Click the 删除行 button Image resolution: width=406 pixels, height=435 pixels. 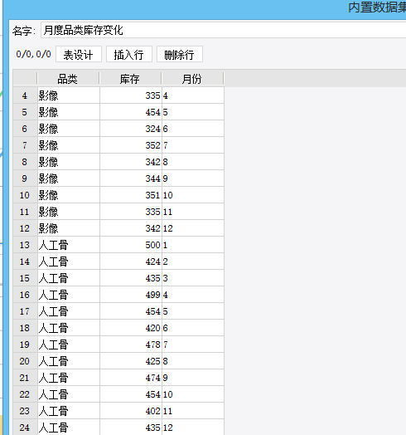tap(180, 54)
